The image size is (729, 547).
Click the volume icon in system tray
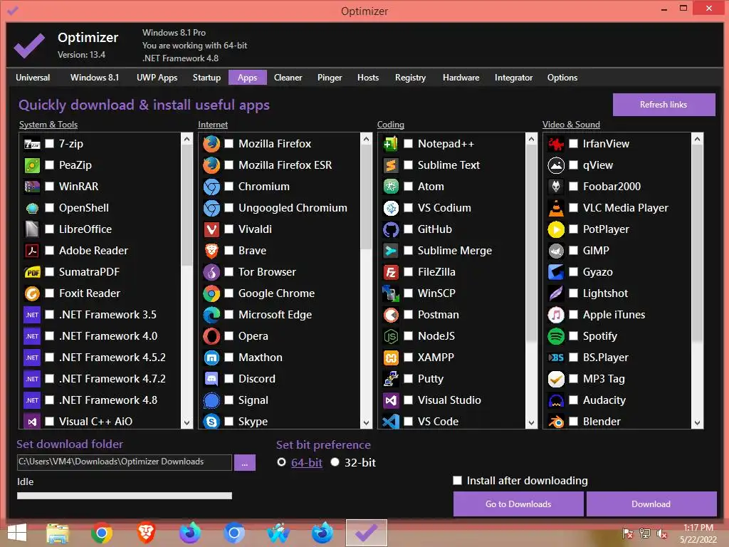(661, 533)
